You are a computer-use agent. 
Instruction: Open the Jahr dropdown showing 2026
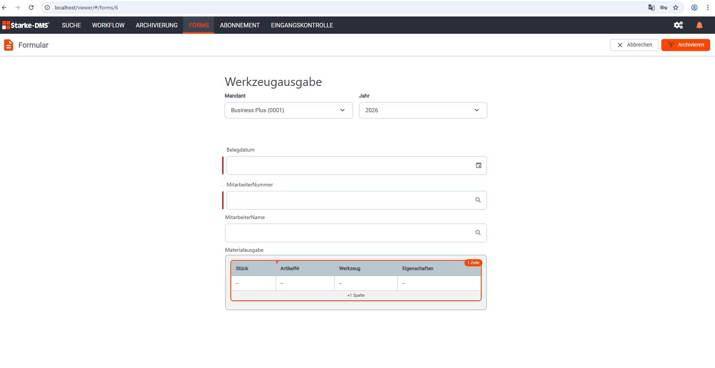(423, 110)
